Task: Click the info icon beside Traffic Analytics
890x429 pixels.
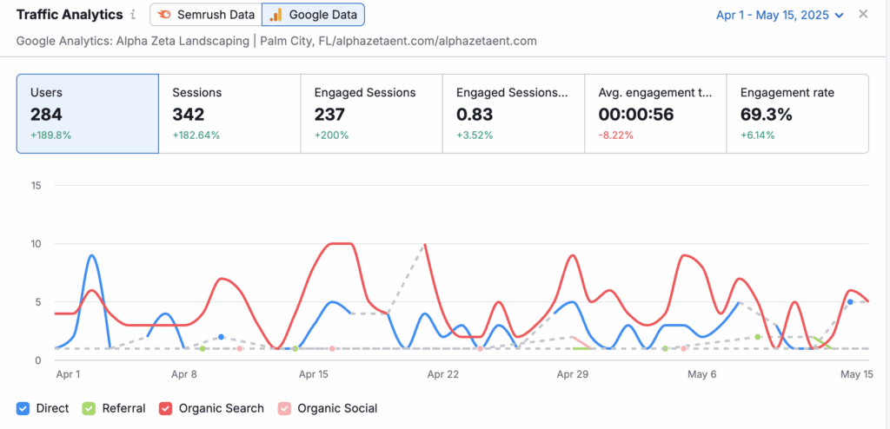Action: [x=133, y=15]
